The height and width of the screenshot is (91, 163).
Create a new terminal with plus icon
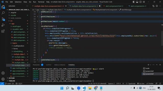[x=148, y=65]
